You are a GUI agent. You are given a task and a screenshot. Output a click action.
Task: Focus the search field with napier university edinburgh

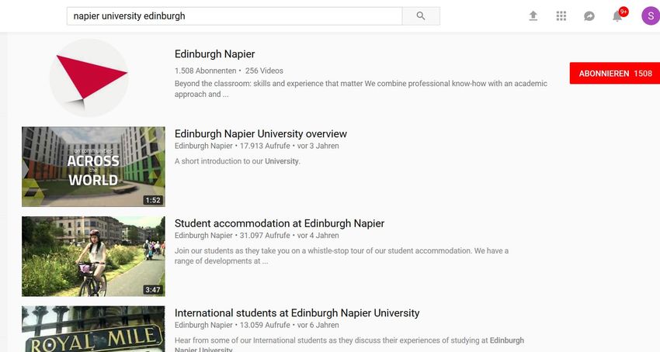point(234,16)
